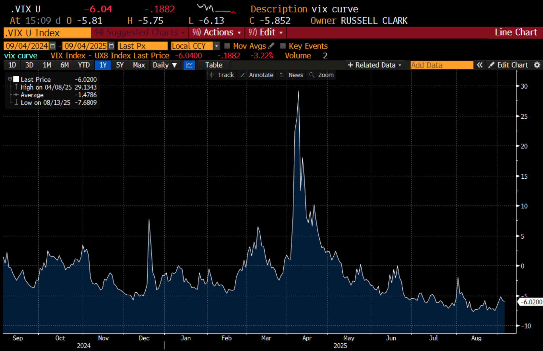Activate the Track crosshair tool
This screenshot has width=543, height=351.
click(221, 75)
